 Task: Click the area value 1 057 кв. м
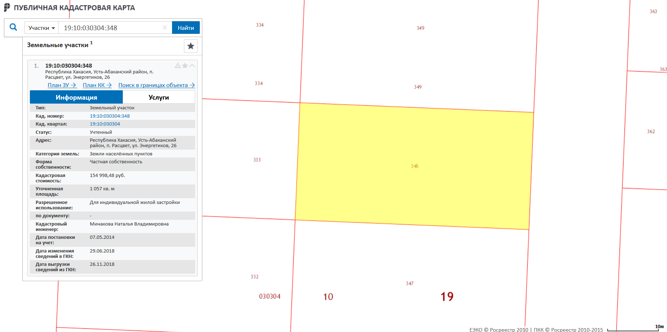pyautogui.click(x=102, y=188)
